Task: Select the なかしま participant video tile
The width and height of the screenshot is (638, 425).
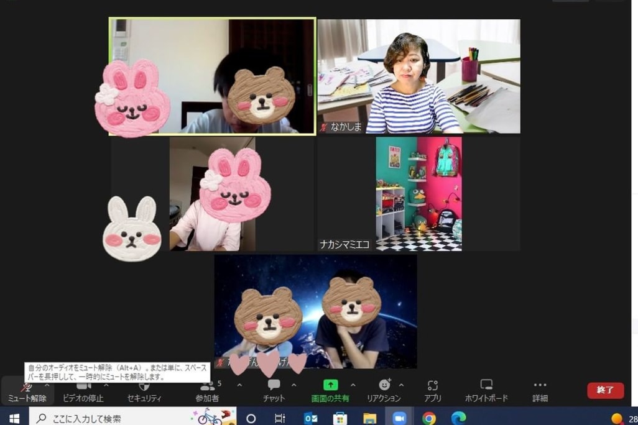Action: [x=418, y=76]
